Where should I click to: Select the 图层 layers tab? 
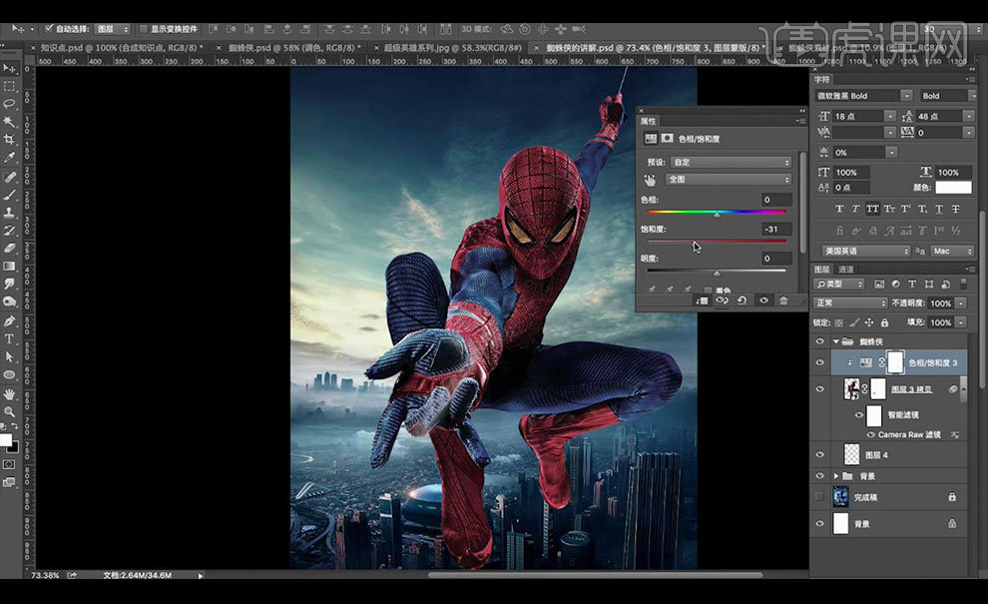[822, 270]
